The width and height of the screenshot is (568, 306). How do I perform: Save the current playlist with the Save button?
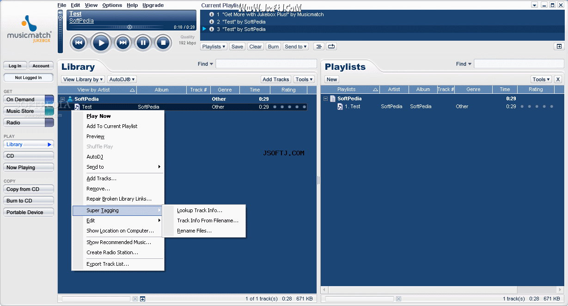point(237,46)
